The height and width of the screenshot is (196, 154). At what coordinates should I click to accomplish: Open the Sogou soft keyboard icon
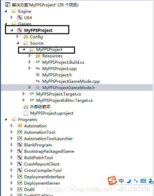coord(143,181)
